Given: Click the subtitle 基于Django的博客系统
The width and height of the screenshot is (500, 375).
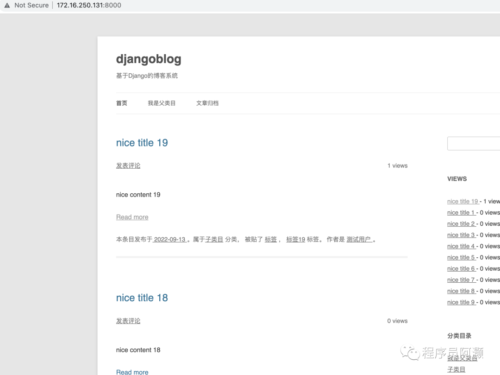Looking at the screenshot, I should 147,76.
